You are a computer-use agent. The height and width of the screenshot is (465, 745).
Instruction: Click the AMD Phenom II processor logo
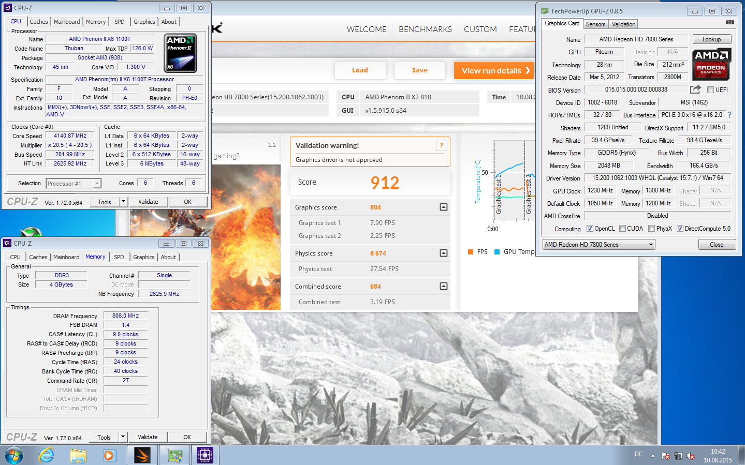click(180, 53)
